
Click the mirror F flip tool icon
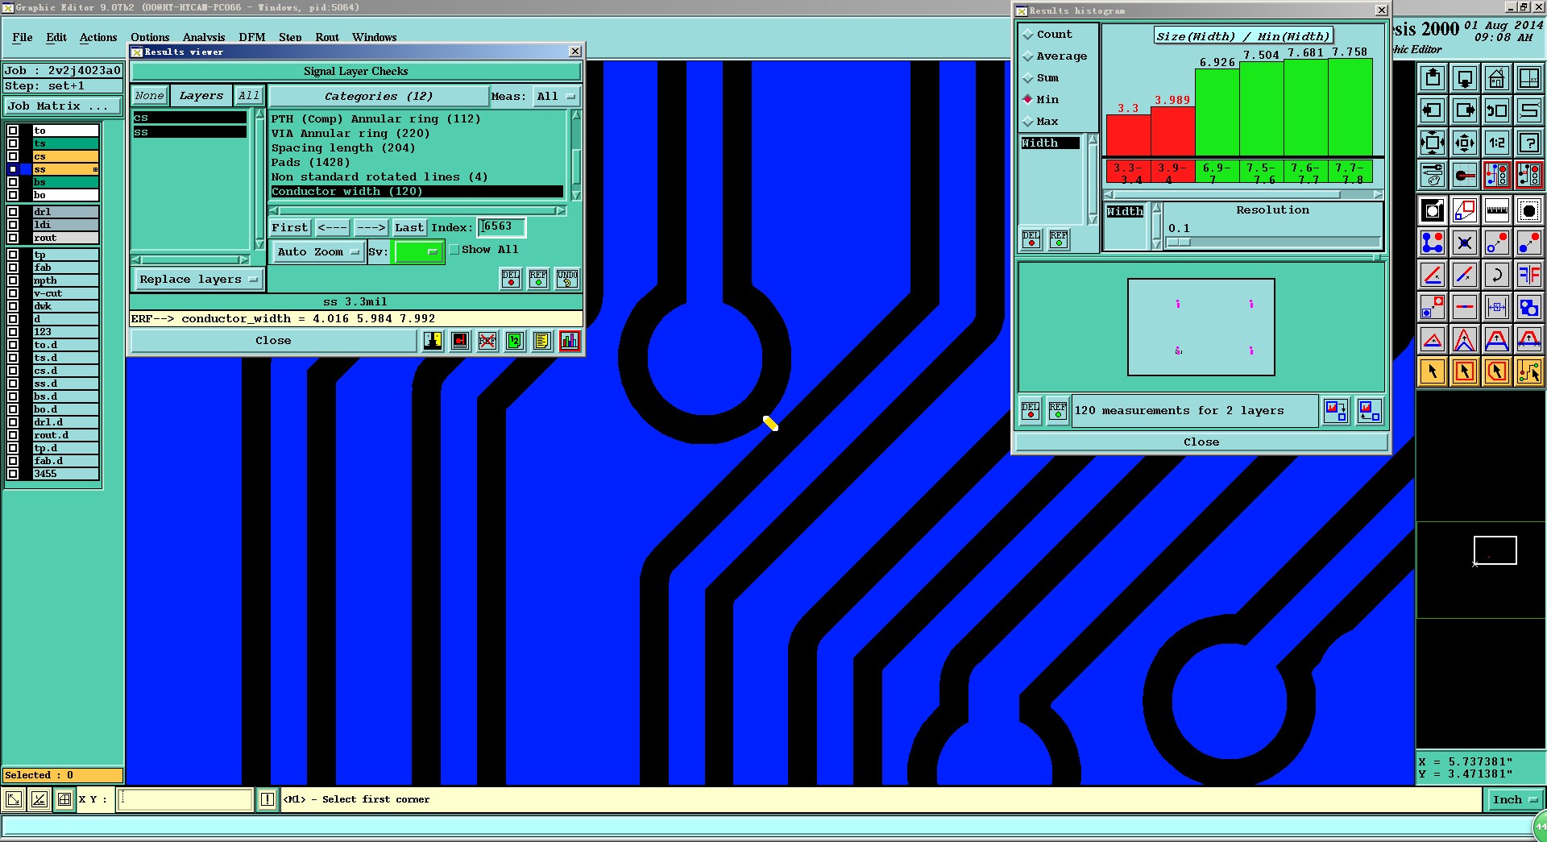[x=1528, y=275]
